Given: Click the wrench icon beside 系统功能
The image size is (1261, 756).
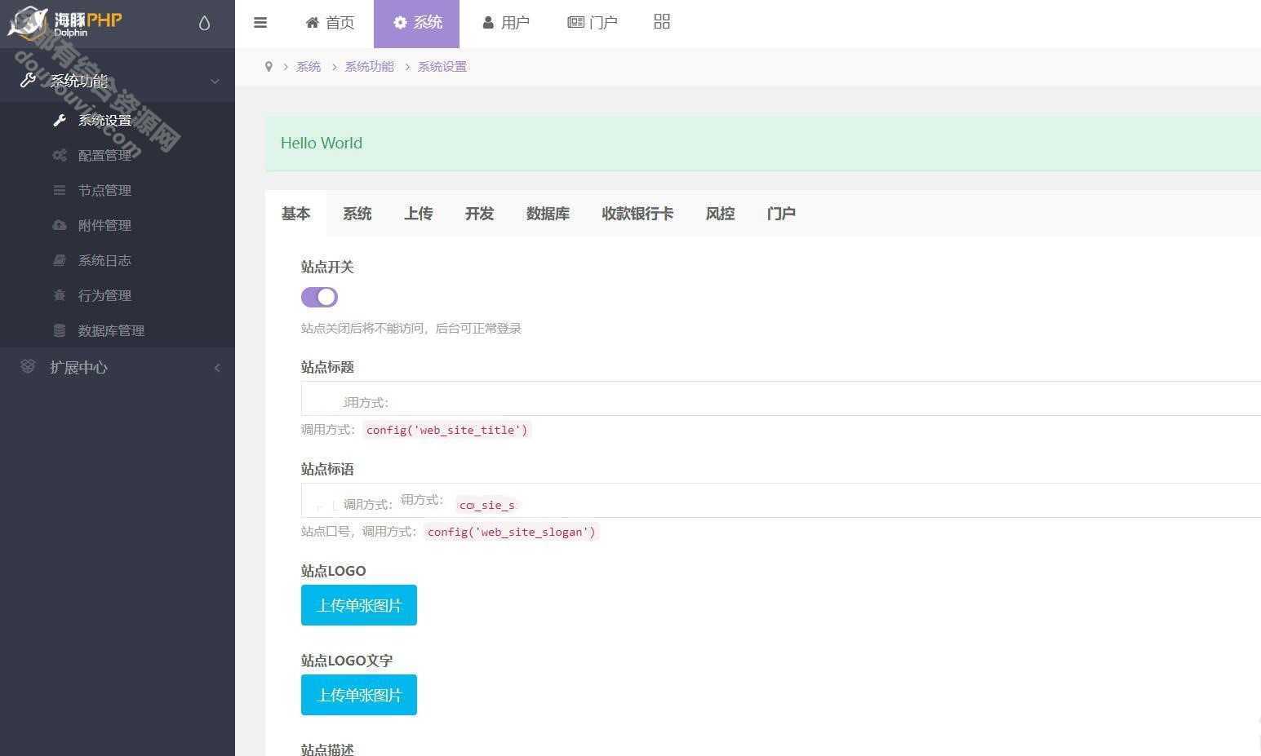Looking at the screenshot, I should 28,80.
